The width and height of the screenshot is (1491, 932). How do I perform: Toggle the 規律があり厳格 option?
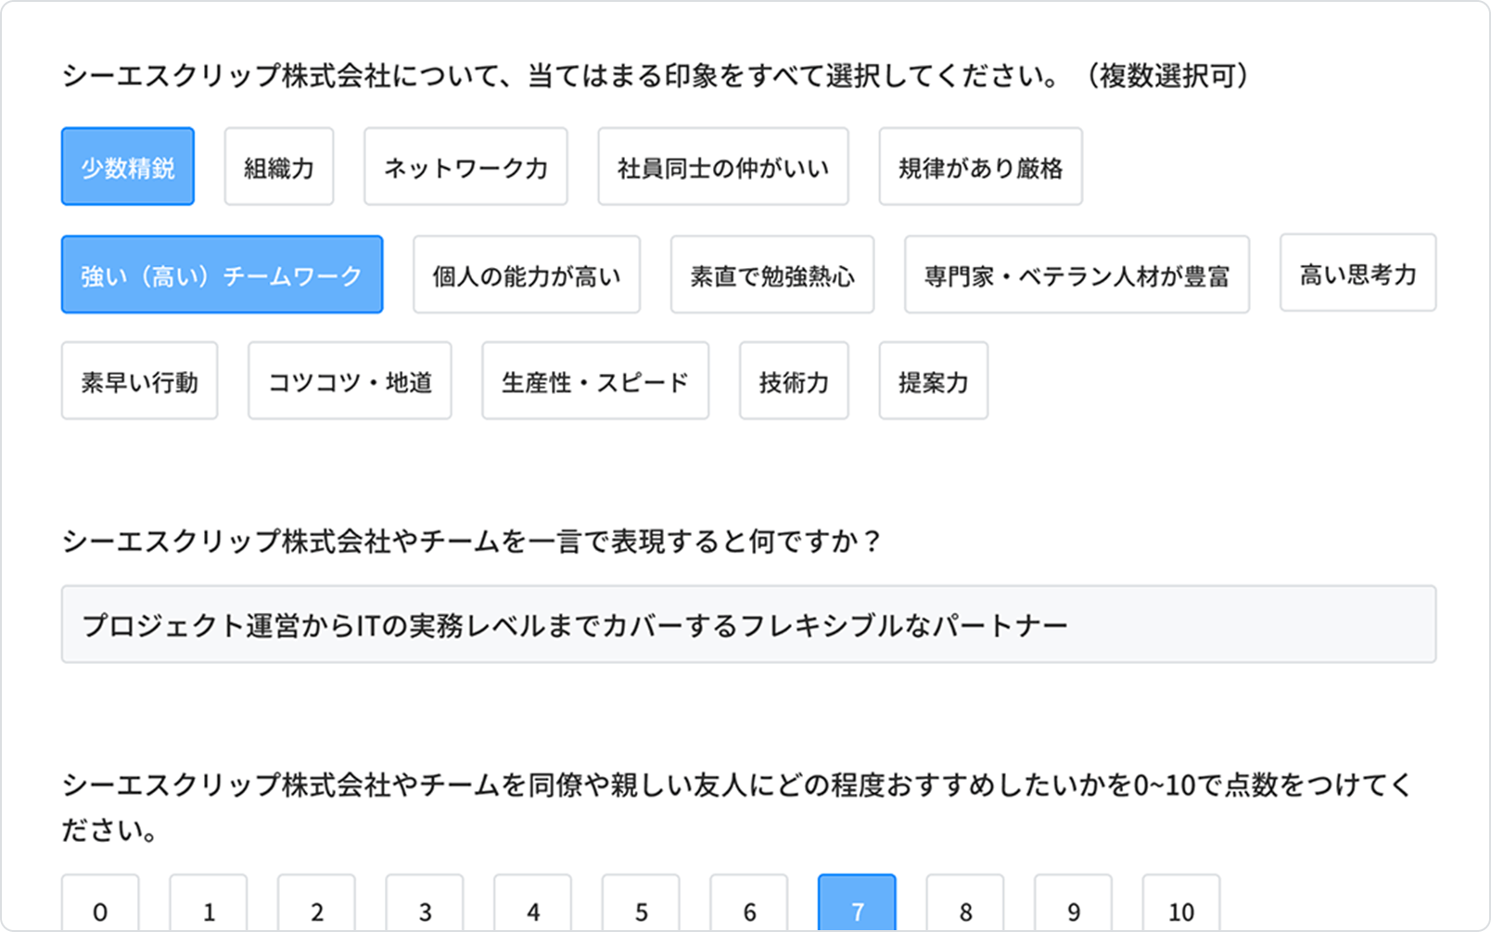[x=981, y=167]
